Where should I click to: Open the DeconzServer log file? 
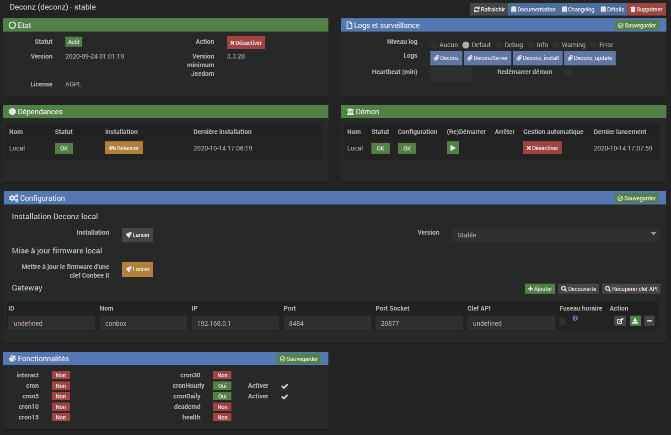coord(488,58)
